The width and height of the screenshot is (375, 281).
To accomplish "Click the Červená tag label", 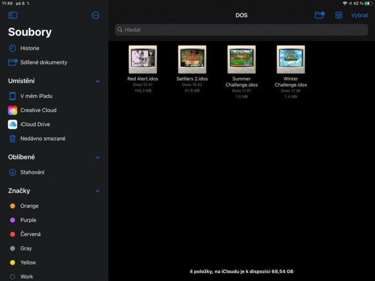I will pos(31,234).
